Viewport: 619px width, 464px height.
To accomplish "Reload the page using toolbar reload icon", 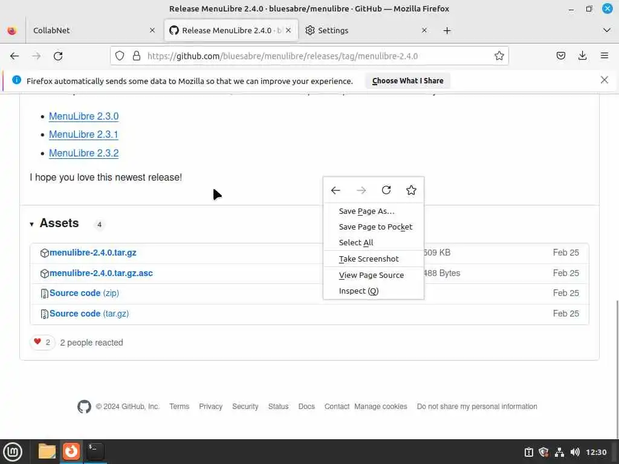I will pos(58,56).
